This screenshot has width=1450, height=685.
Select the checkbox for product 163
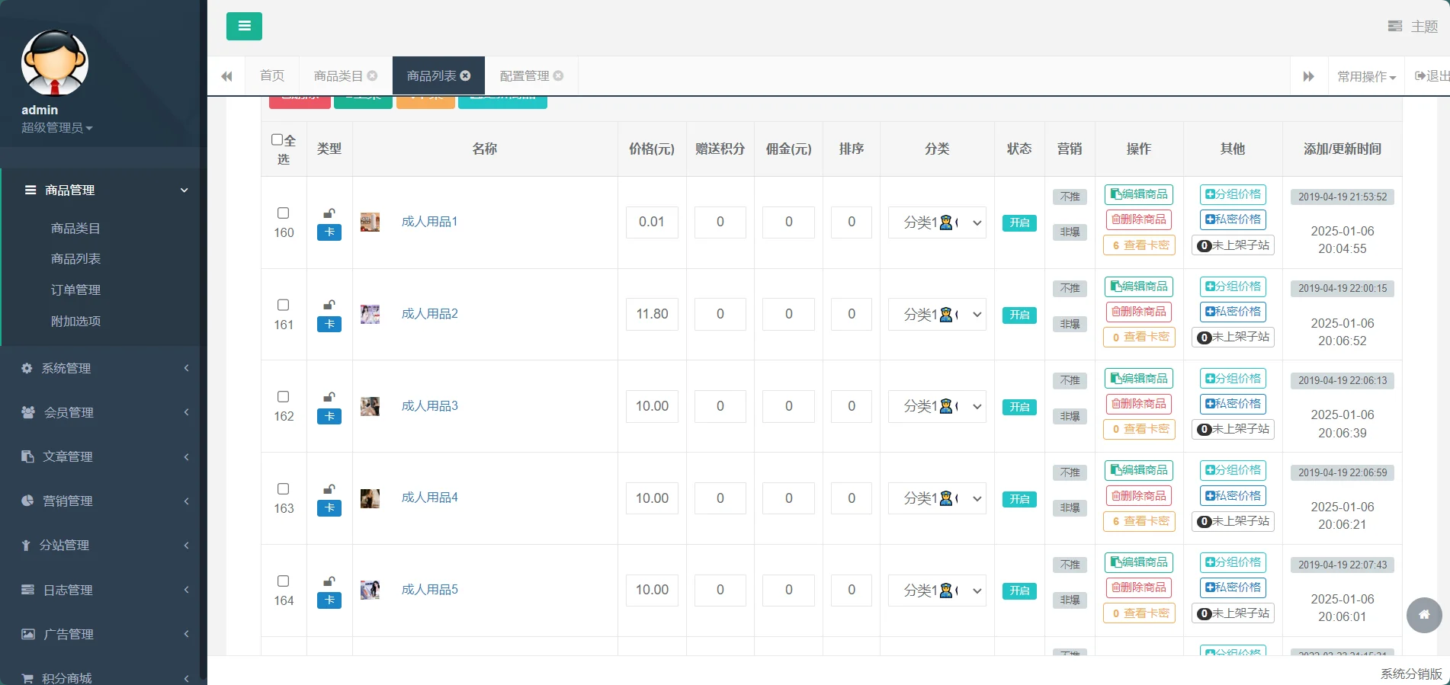click(x=283, y=489)
